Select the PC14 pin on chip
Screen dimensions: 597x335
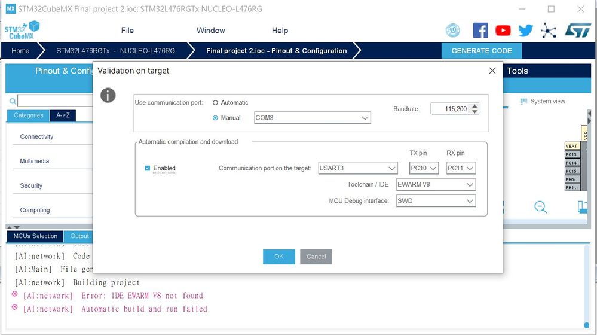(572, 163)
